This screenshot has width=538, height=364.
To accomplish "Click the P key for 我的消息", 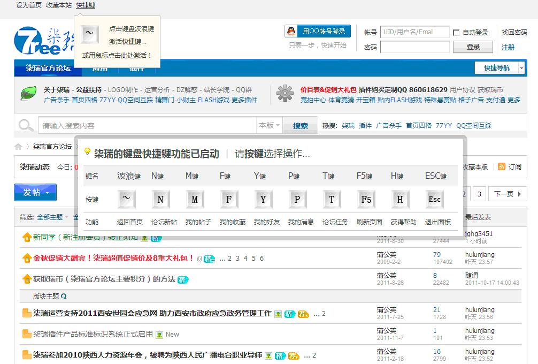I will point(297,199).
